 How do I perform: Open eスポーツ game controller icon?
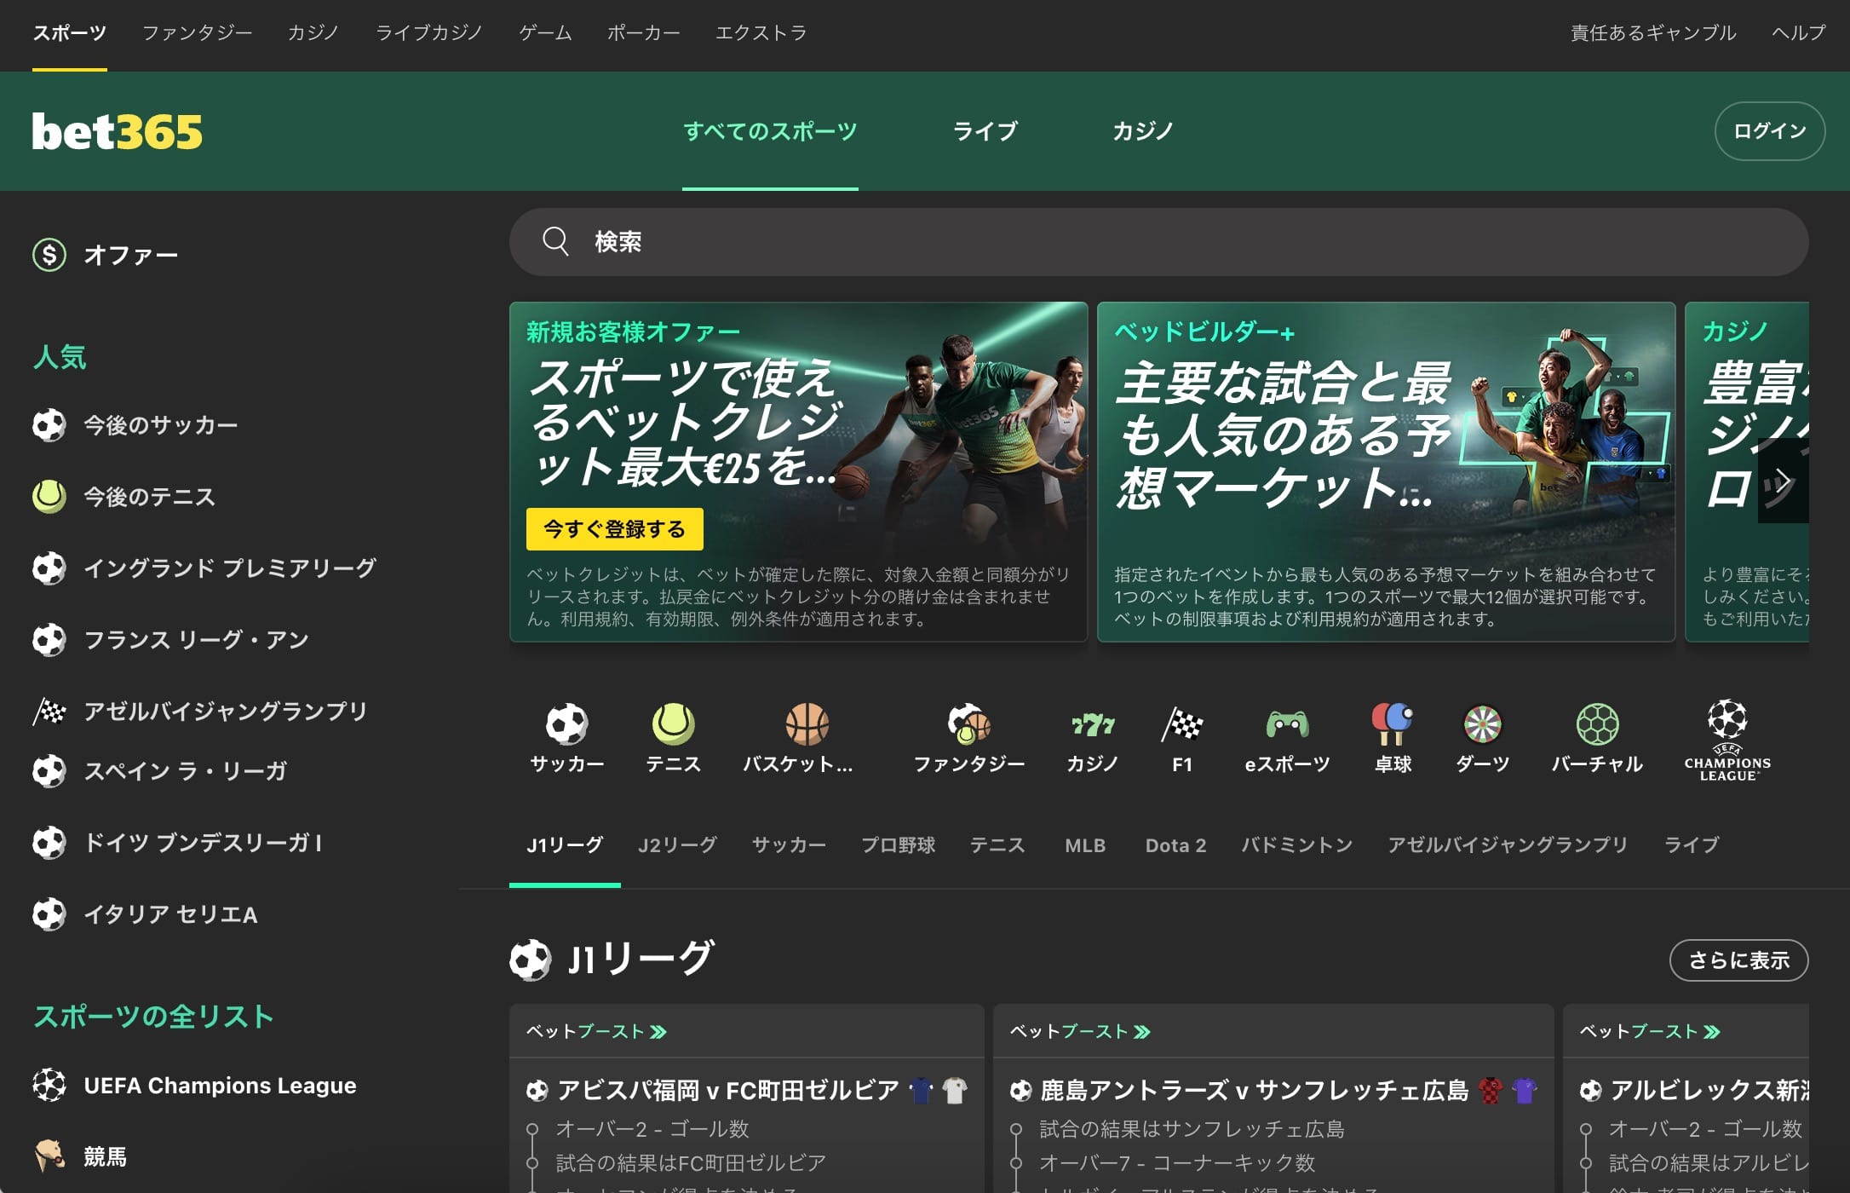pyautogui.click(x=1287, y=725)
